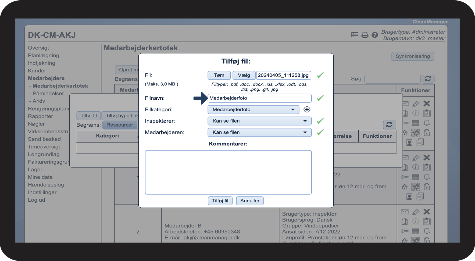Select Rapporter from the sidebar menu
The width and height of the screenshot is (475, 261).
[x=40, y=116]
